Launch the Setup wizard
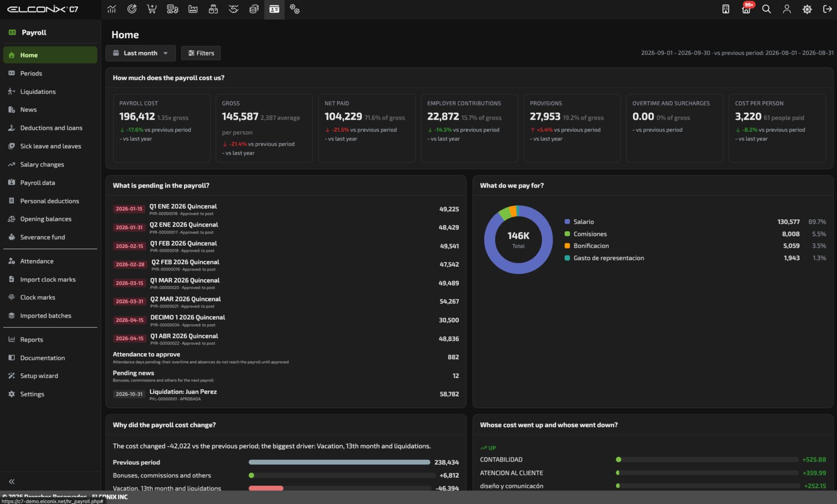This screenshot has height=504, width=837. pyautogui.click(x=50, y=376)
